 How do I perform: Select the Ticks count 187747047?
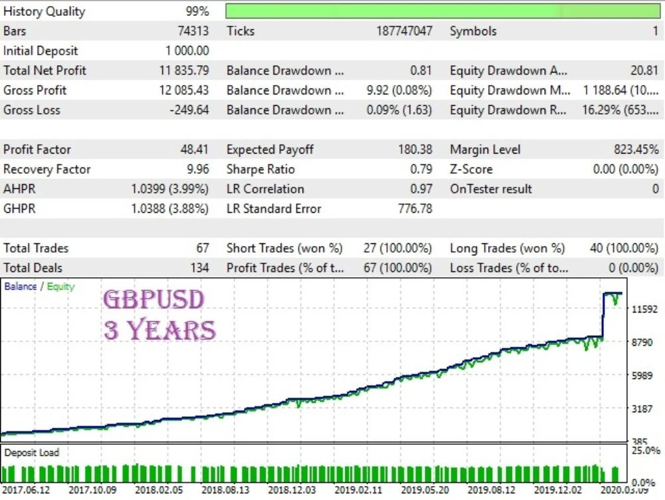pos(404,31)
